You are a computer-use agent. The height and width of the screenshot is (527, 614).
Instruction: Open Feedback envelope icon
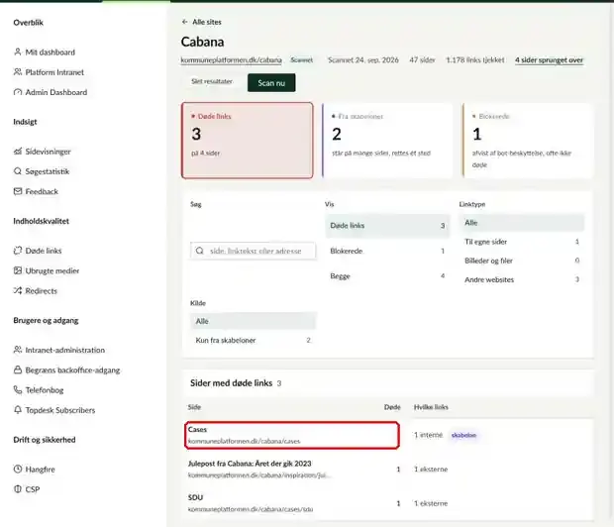coord(18,191)
